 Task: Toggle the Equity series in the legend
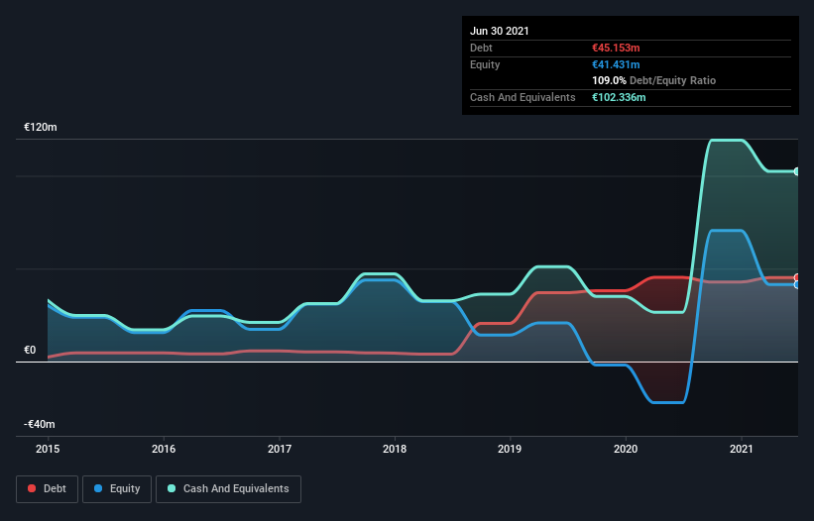tap(117, 489)
